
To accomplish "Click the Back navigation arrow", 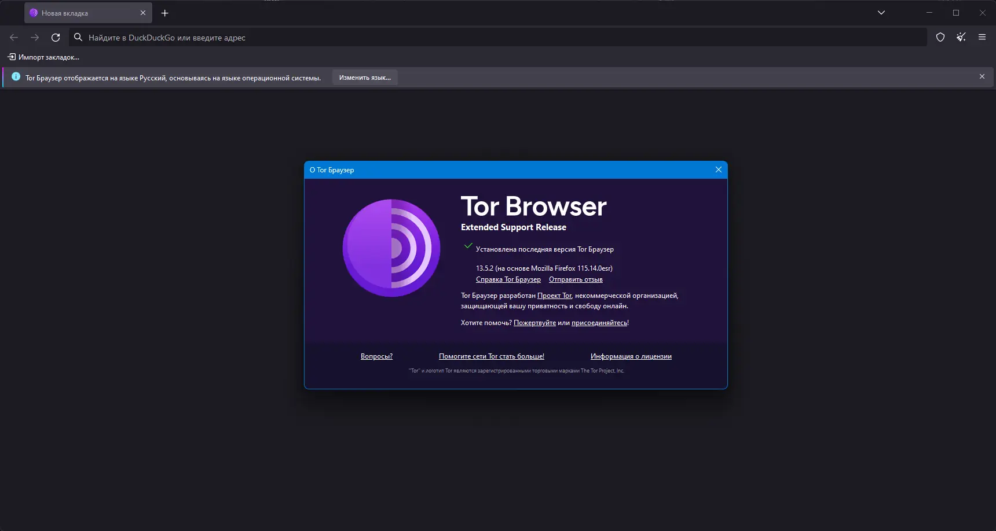I will click(14, 38).
